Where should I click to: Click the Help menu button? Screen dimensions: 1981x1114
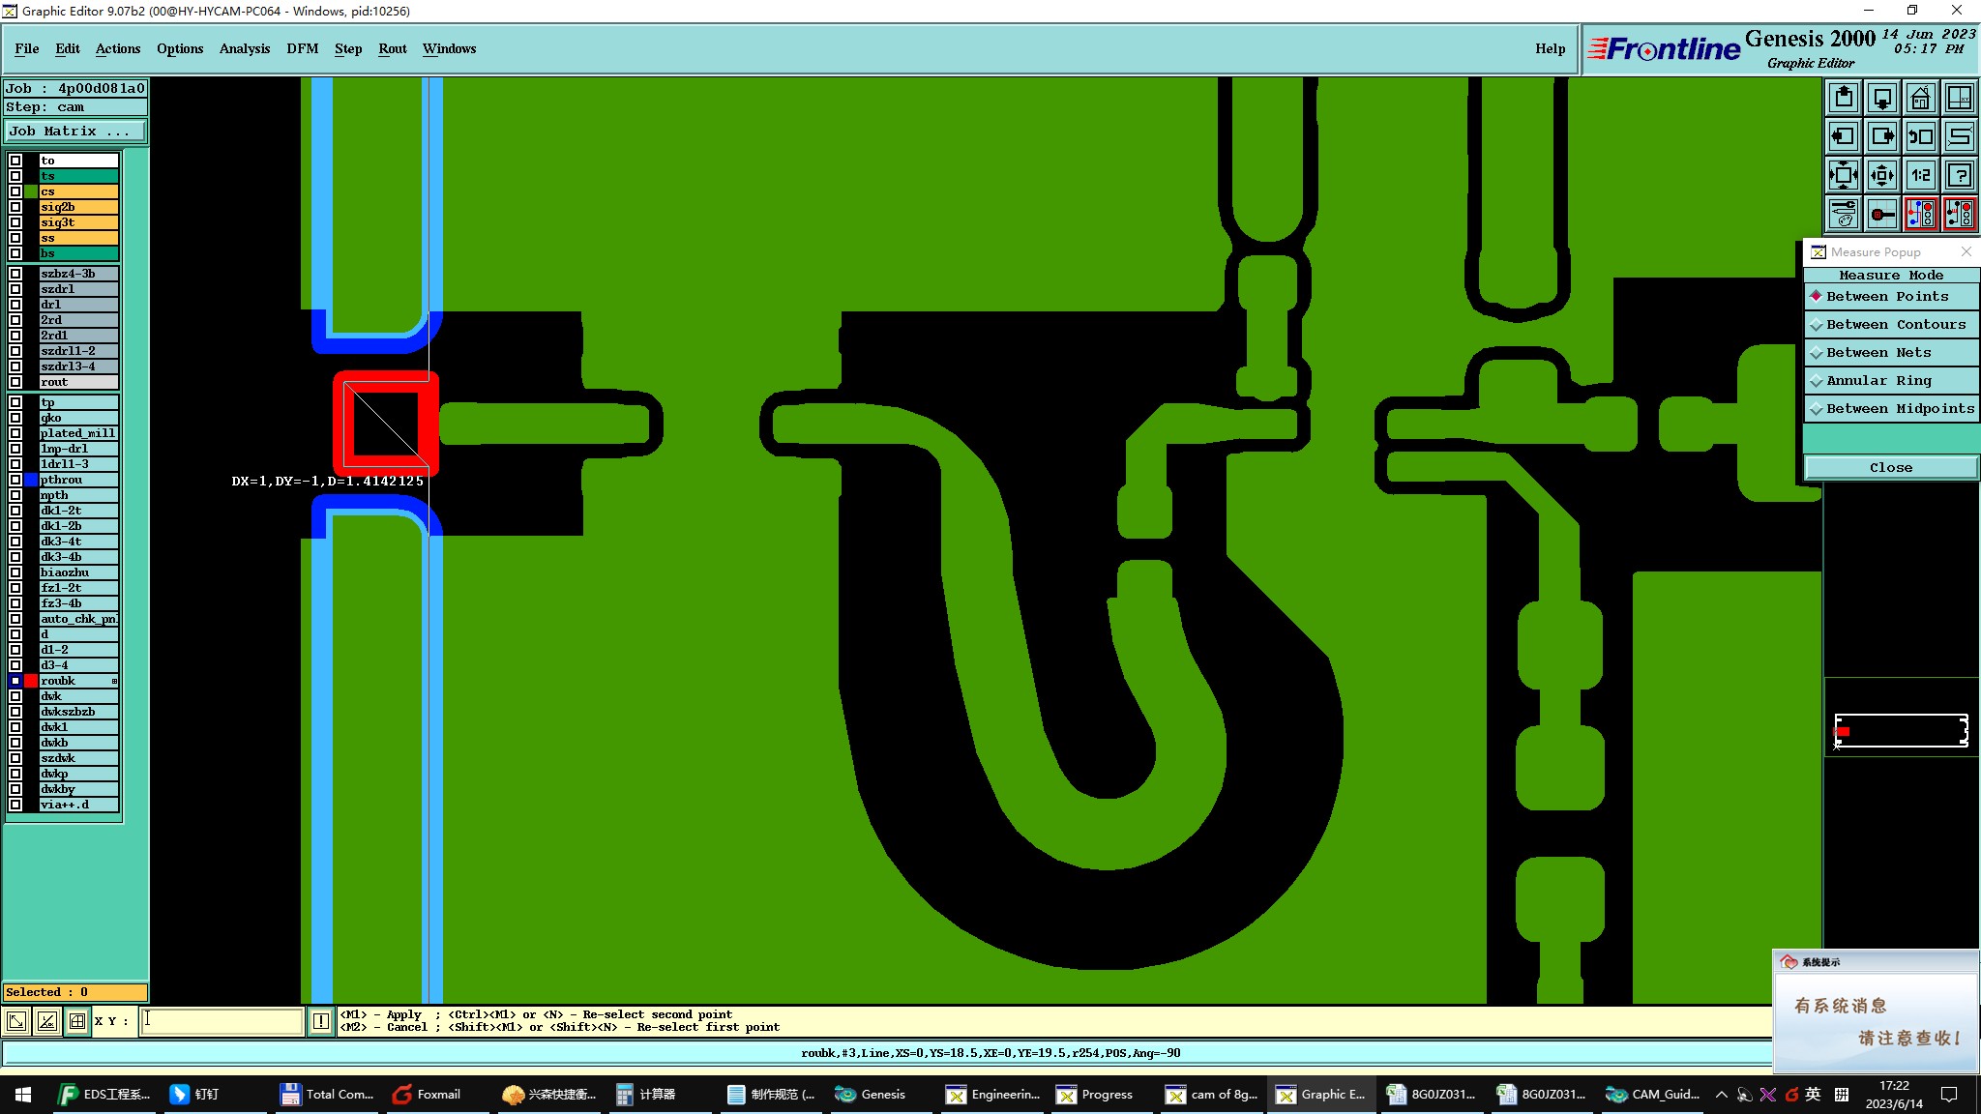click(1550, 48)
